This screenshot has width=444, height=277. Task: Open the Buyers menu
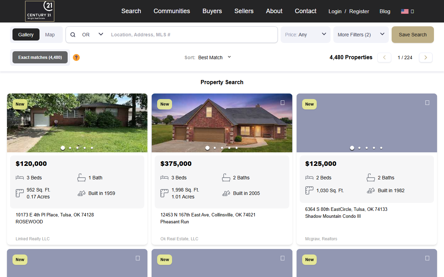point(212,11)
